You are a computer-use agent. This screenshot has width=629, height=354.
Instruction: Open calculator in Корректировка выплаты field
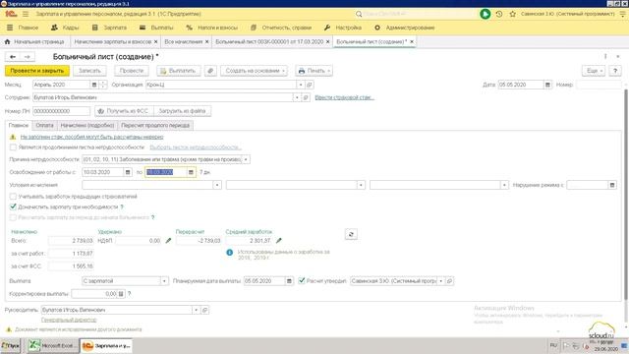click(x=121, y=294)
